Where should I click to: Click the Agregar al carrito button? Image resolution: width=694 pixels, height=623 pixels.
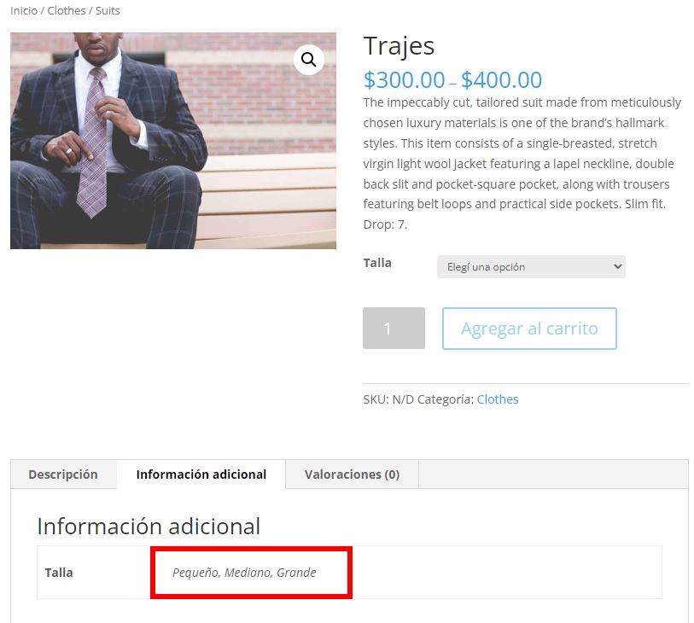[x=529, y=329]
